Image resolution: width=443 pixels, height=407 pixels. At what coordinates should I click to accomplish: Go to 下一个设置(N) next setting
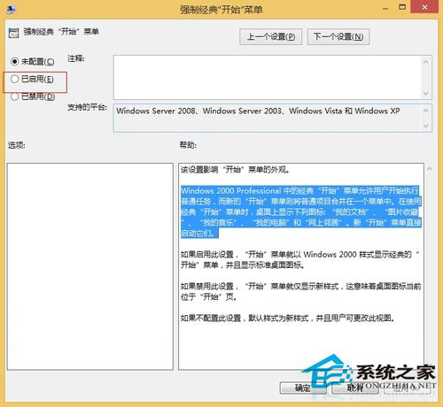[338, 36]
